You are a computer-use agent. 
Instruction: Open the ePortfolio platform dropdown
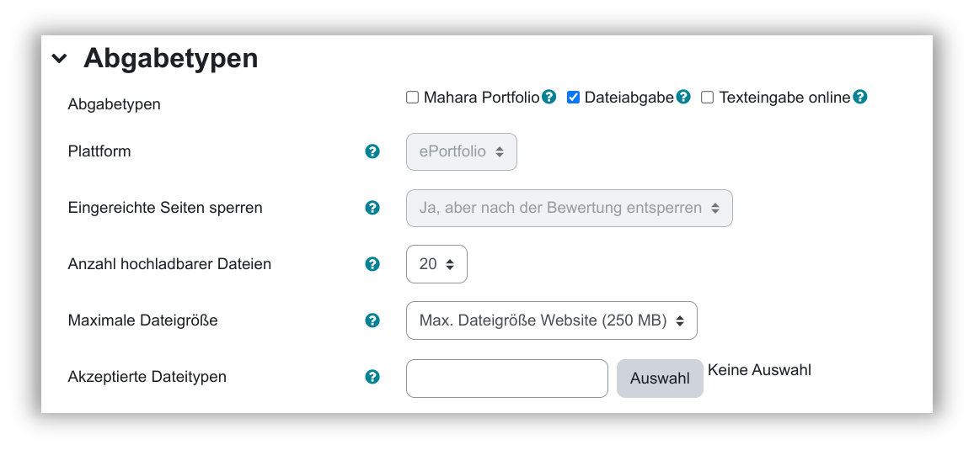coord(462,152)
